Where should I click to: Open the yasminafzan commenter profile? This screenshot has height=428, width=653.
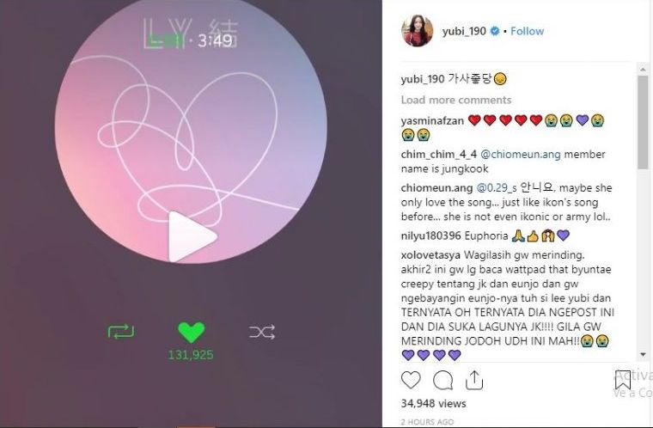(432, 121)
